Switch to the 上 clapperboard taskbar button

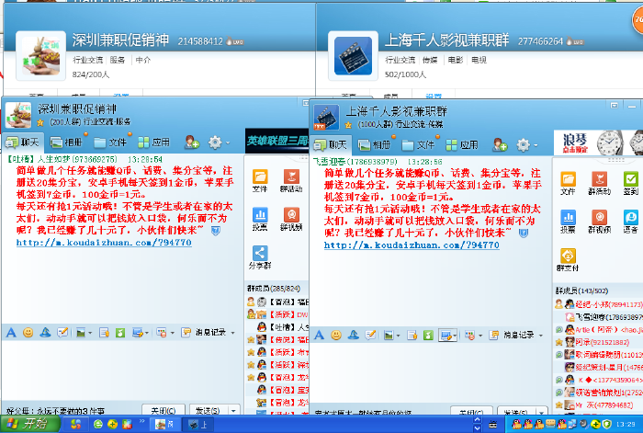[197, 425]
